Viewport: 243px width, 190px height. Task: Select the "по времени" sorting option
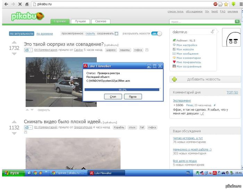(45, 34)
